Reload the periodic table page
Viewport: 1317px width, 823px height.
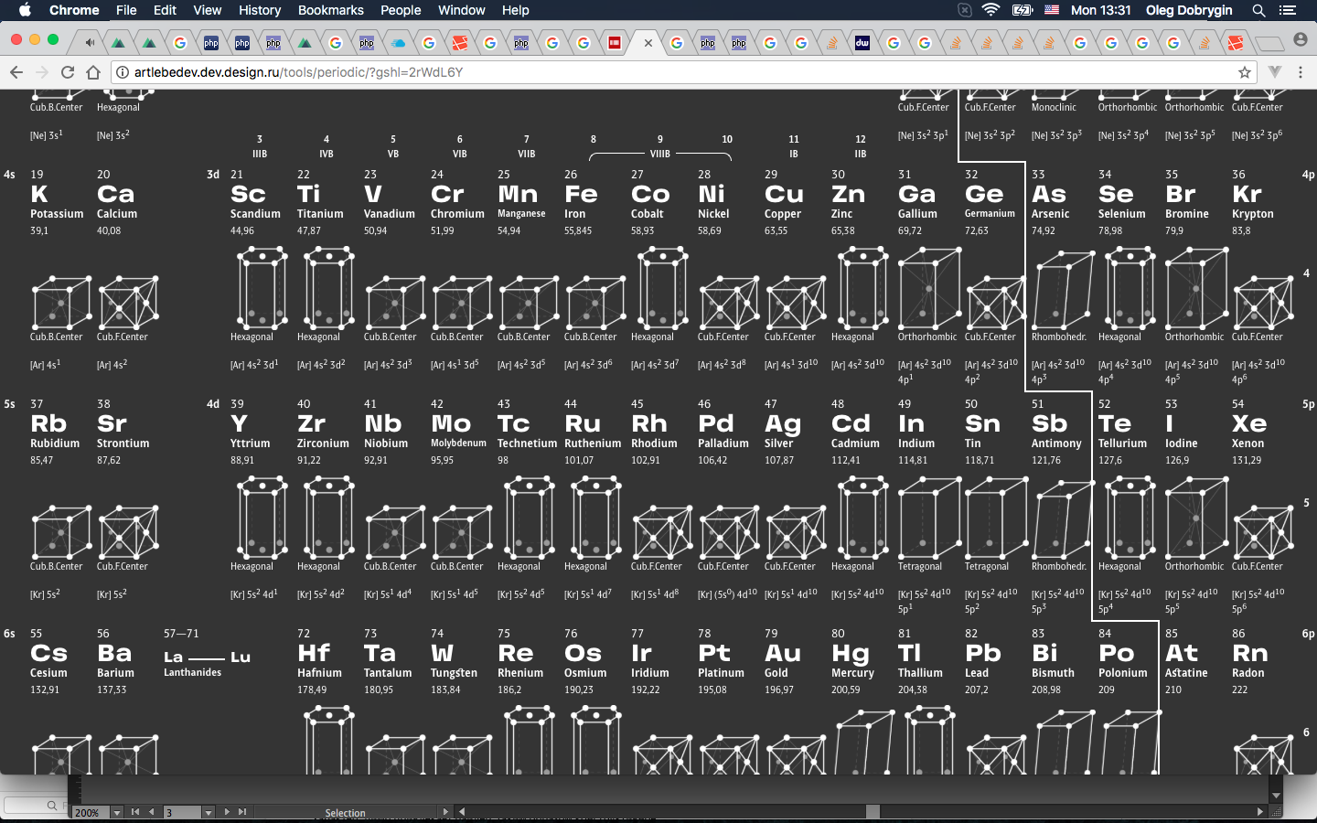point(67,72)
